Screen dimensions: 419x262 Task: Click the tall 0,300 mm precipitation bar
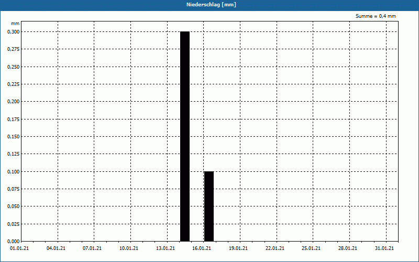[x=185, y=136]
